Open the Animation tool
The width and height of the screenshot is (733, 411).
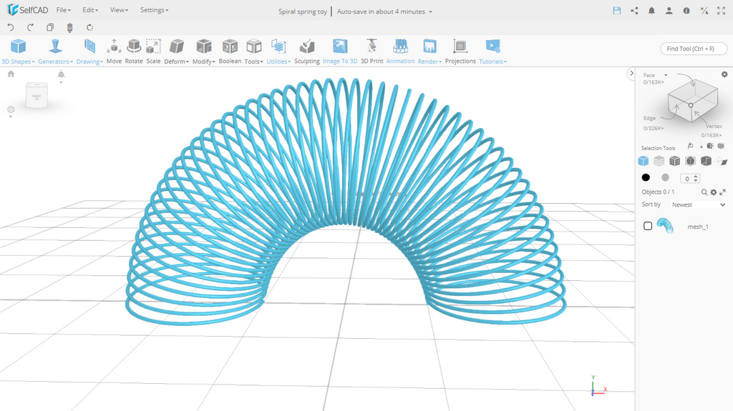(x=400, y=51)
